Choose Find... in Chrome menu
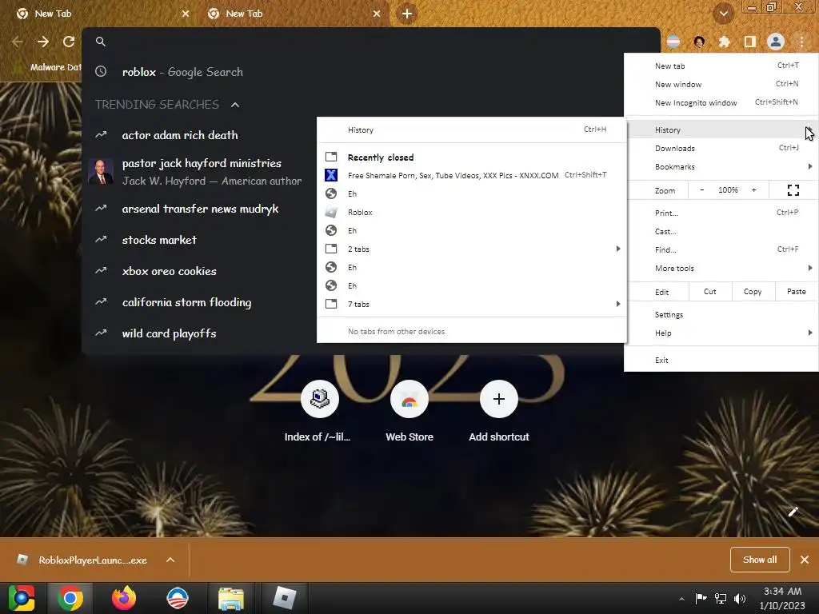The width and height of the screenshot is (819, 614). 721,249
